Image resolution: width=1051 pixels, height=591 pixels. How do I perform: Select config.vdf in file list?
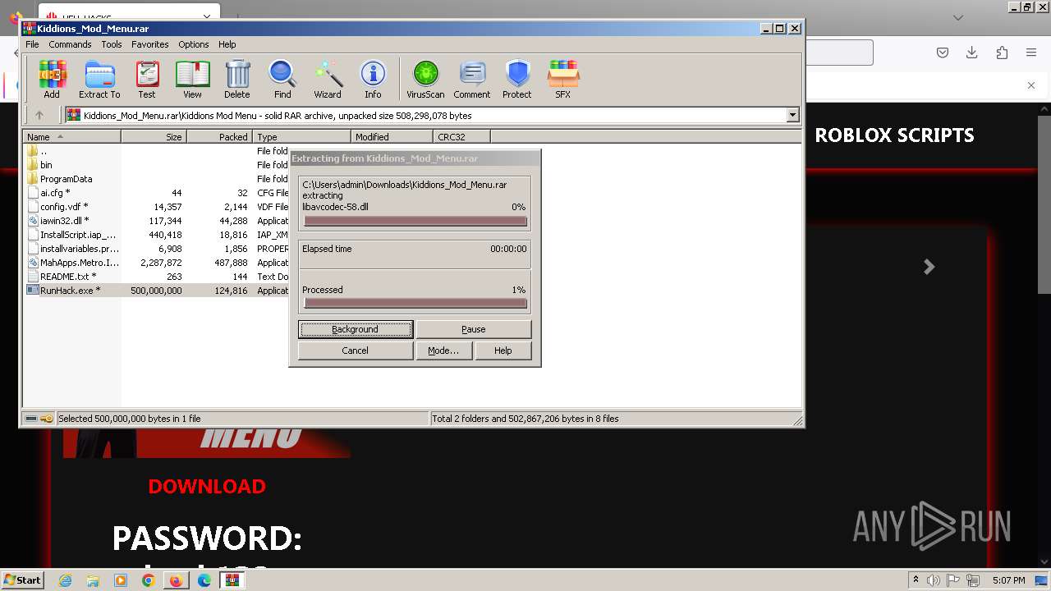(x=64, y=207)
